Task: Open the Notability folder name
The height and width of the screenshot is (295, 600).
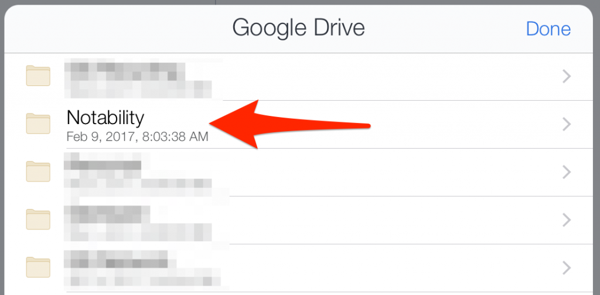Action: (105, 118)
